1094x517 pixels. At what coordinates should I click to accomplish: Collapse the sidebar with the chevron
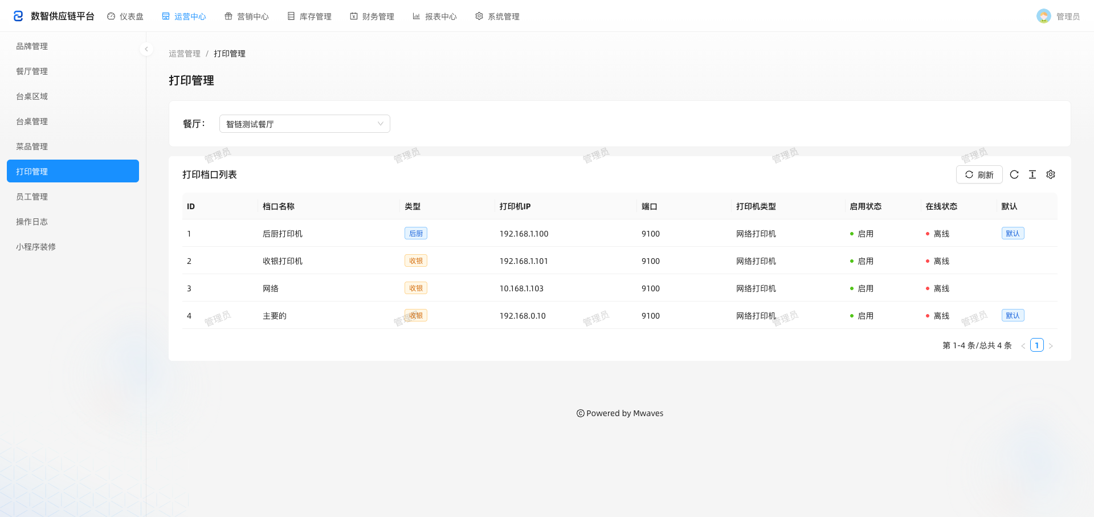[146, 49]
